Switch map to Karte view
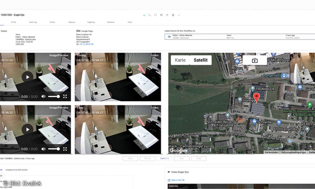 coord(180,60)
